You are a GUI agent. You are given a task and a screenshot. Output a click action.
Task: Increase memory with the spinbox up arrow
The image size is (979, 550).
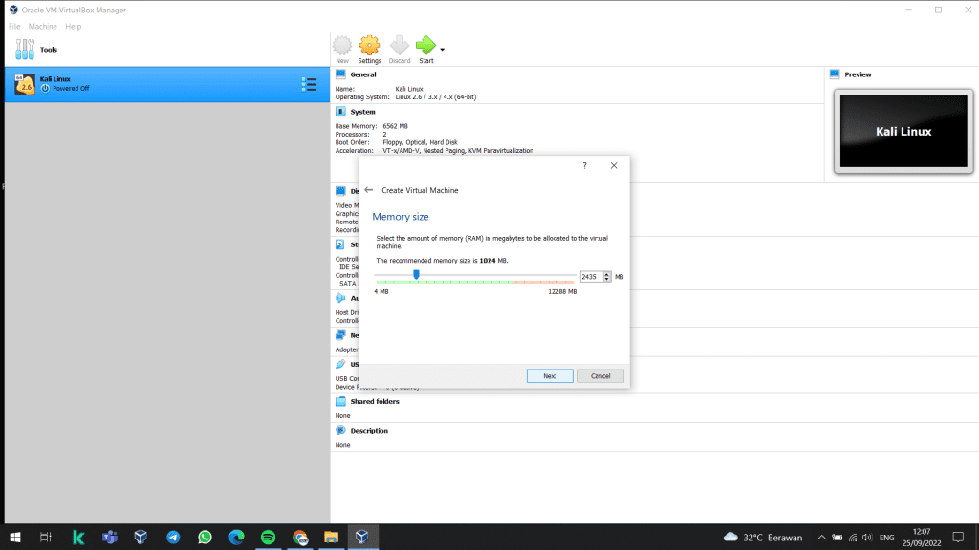tap(606, 273)
